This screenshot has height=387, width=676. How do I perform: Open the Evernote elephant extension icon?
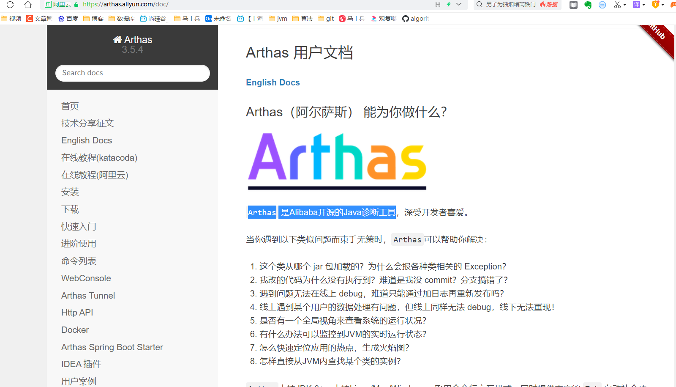[588, 5]
